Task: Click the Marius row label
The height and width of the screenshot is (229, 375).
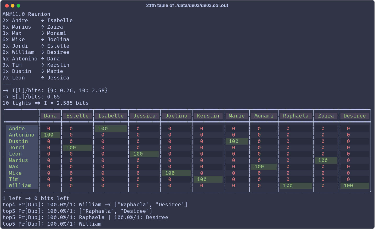Action: 18,160
